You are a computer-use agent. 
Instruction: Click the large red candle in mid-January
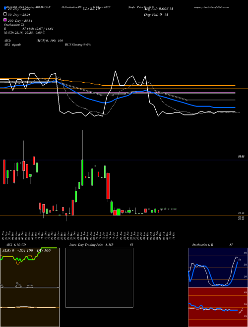[x=108, y=186]
